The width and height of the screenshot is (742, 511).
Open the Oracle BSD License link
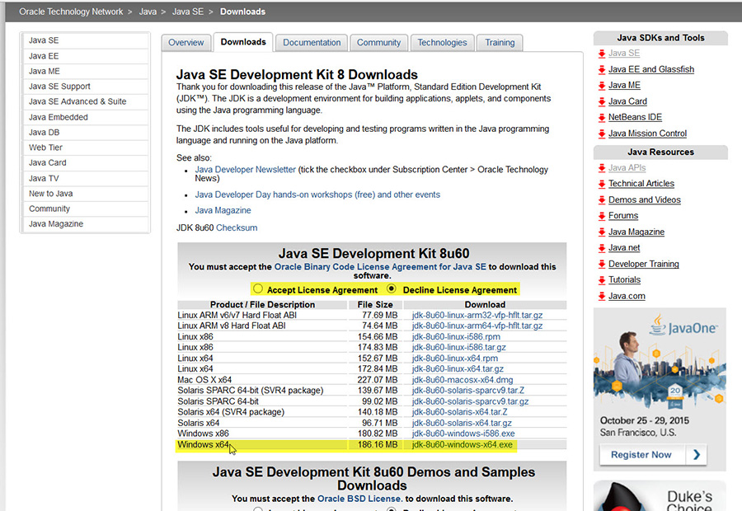pos(359,499)
